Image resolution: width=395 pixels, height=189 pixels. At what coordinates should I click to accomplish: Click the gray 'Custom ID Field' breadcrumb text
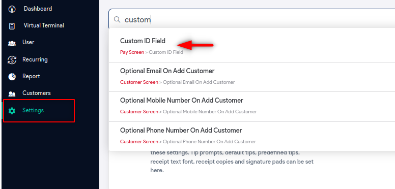(166, 52)
